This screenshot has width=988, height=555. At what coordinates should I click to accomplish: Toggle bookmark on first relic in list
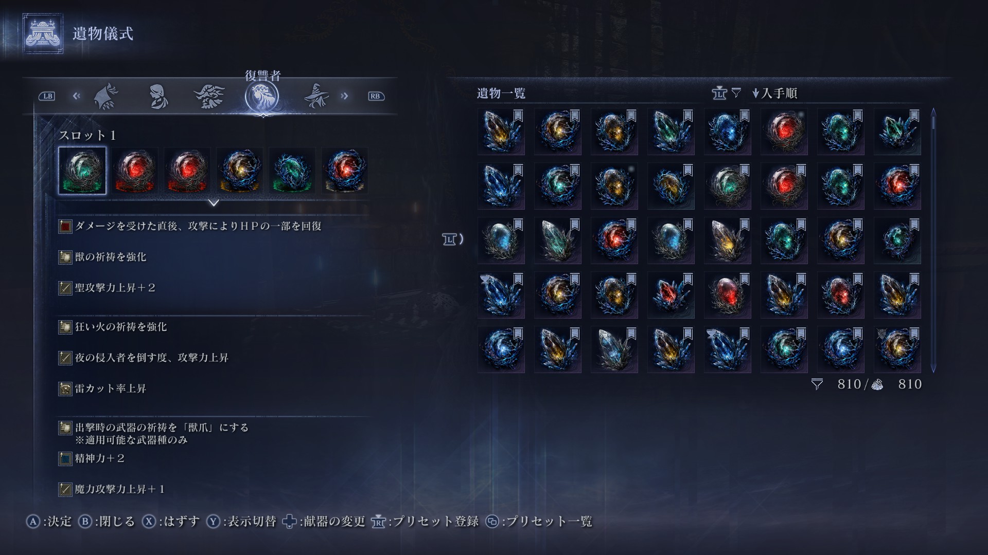pos(518,116)
